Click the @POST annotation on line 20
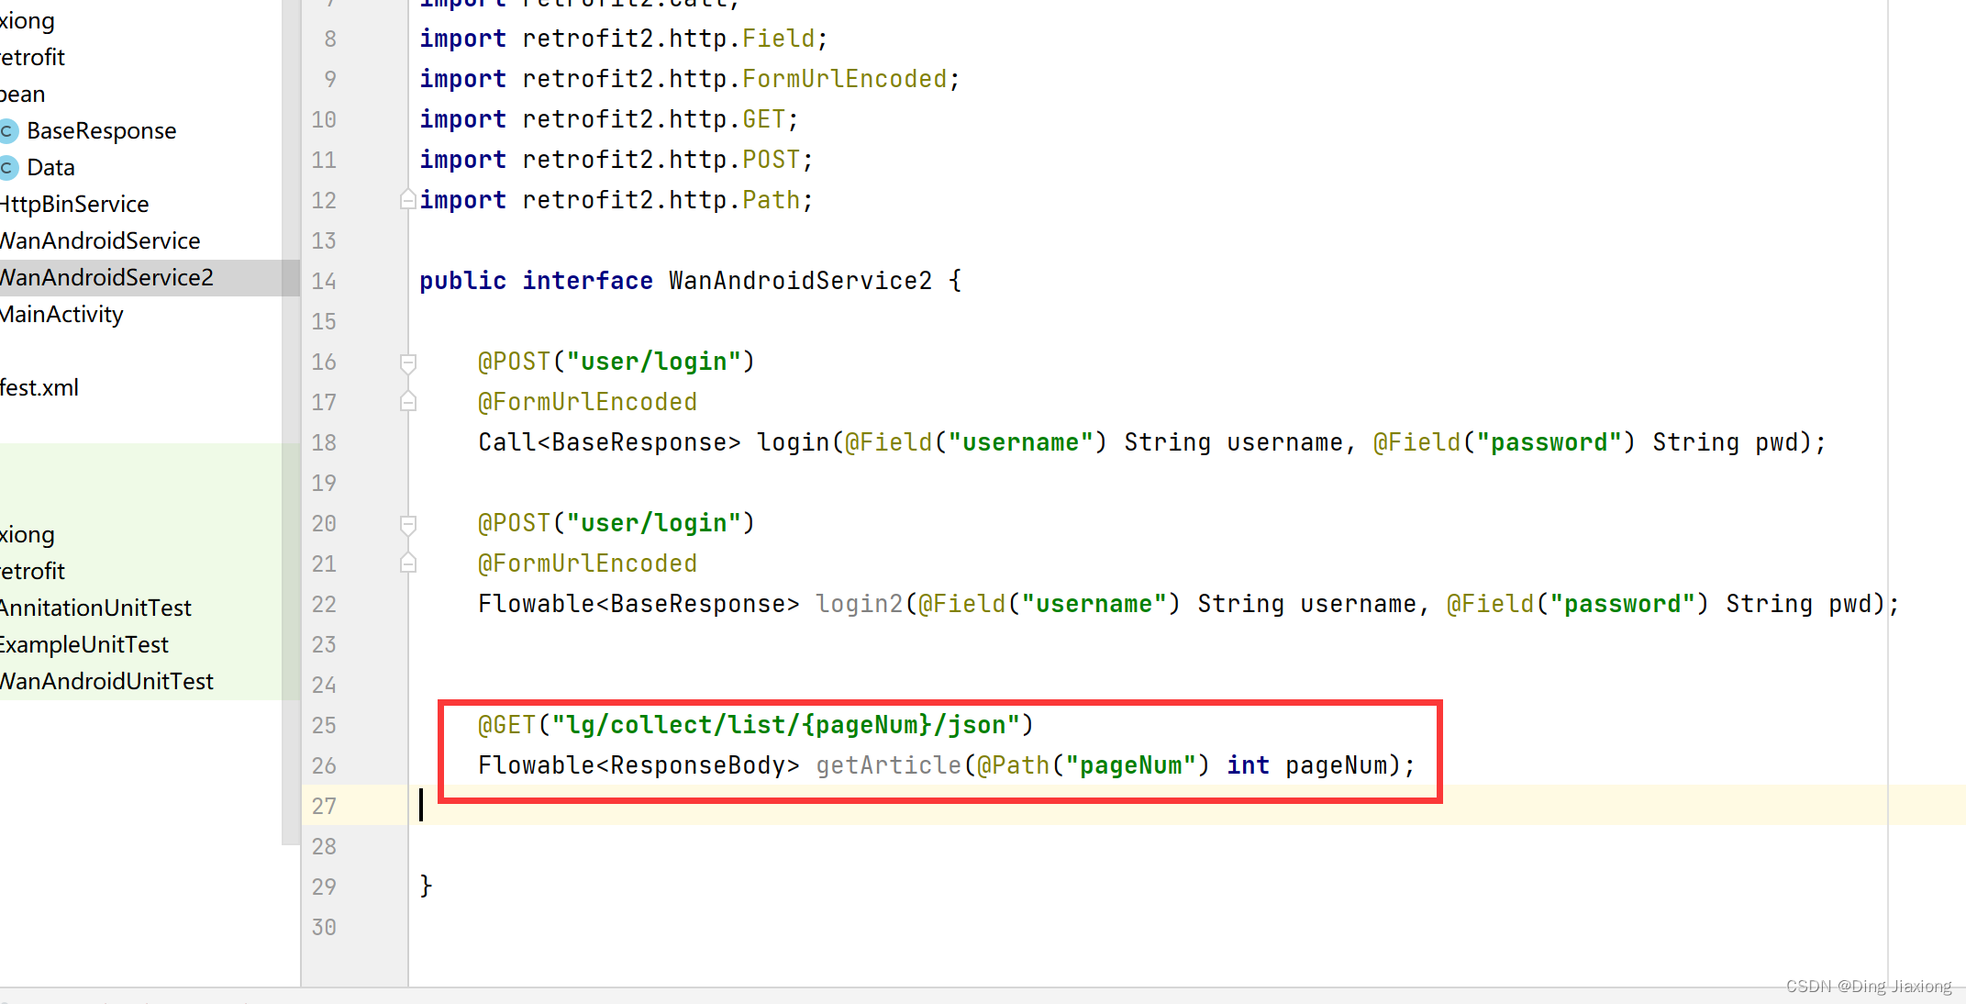The width and height of the screenshot is (1966, 1004). click(x=514, y=523)
